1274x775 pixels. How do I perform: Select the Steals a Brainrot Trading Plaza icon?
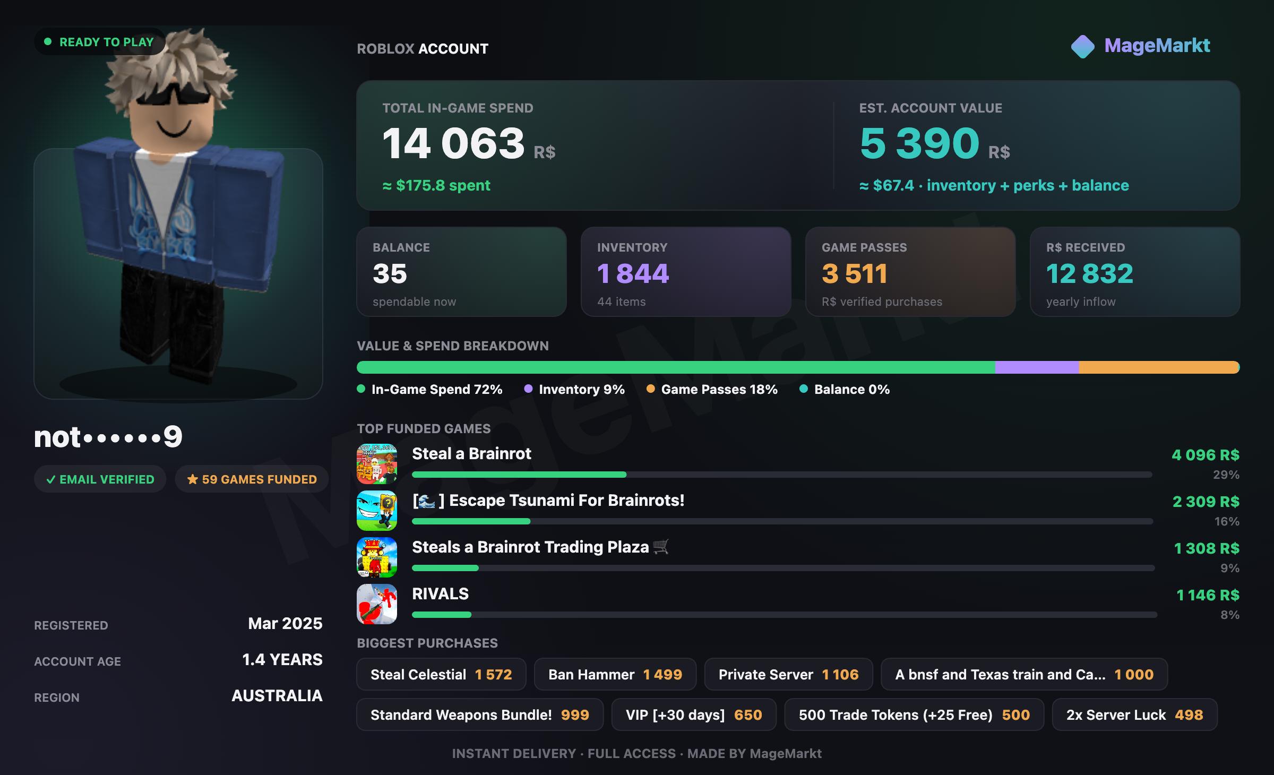coord(377,557)
